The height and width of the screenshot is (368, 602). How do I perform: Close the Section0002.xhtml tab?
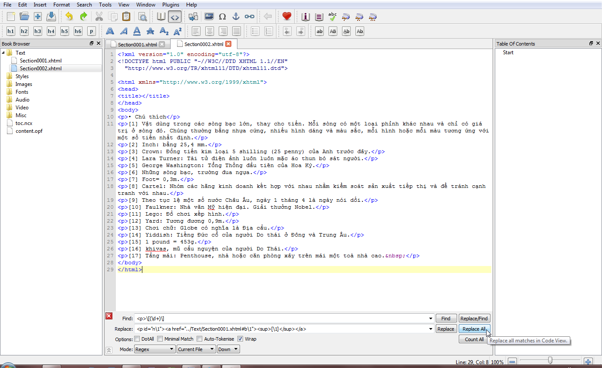click(x=228, y=44)
